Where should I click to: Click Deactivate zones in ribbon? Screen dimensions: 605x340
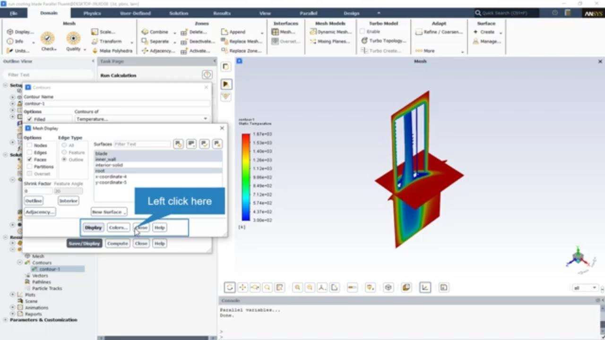point(198,42)
